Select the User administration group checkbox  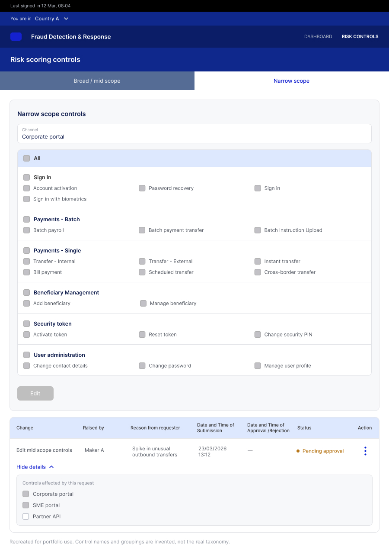coord(27,355)
